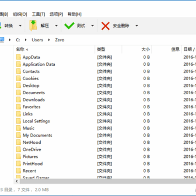Click the Extract folder icon in toolbar
This screenshot has width=196, height=196.
33,26
